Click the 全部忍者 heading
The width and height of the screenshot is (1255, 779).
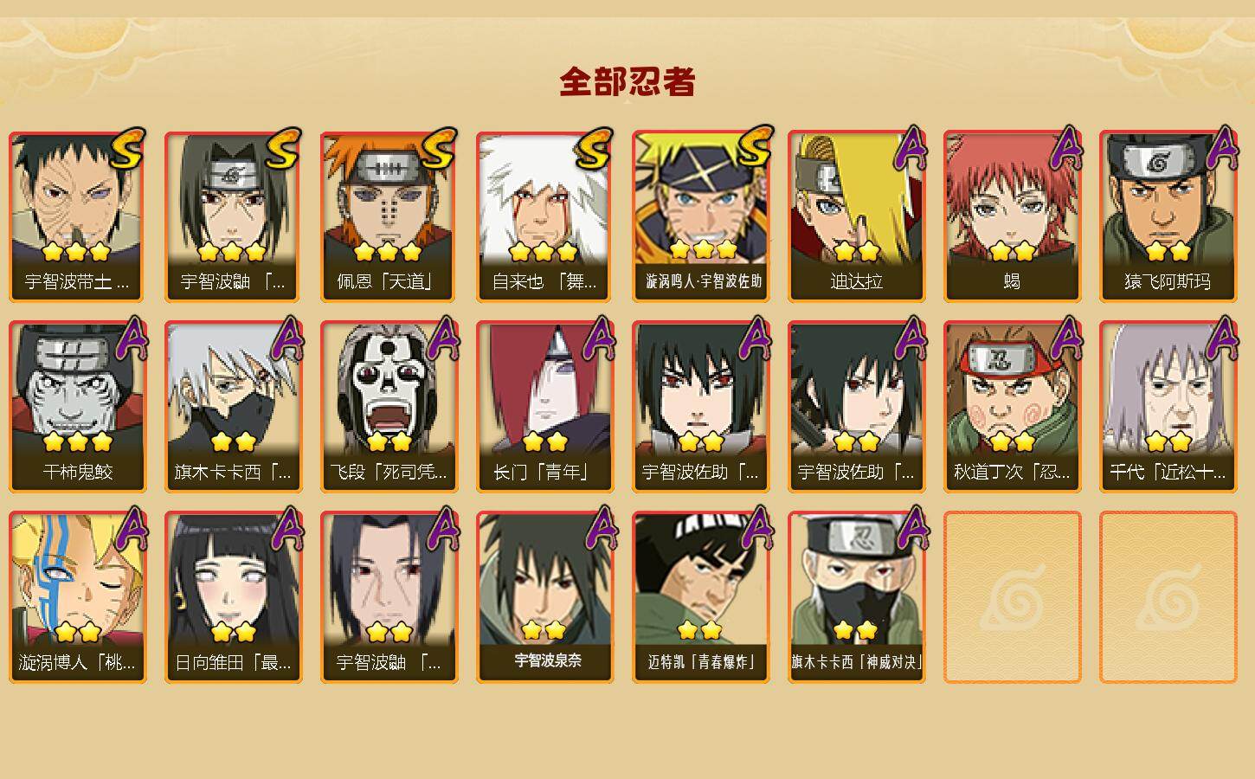coord(627,82)
